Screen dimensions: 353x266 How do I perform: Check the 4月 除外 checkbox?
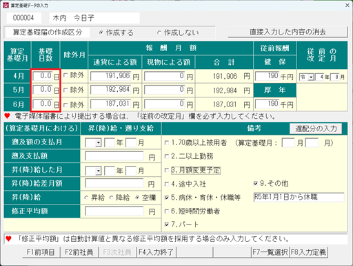65,75
